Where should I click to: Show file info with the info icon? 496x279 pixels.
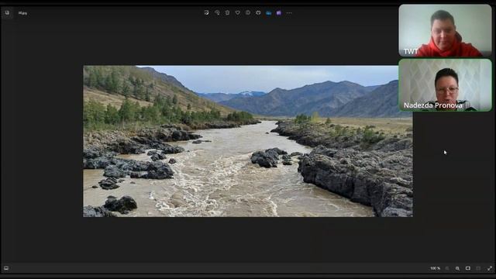coord(248,13)
